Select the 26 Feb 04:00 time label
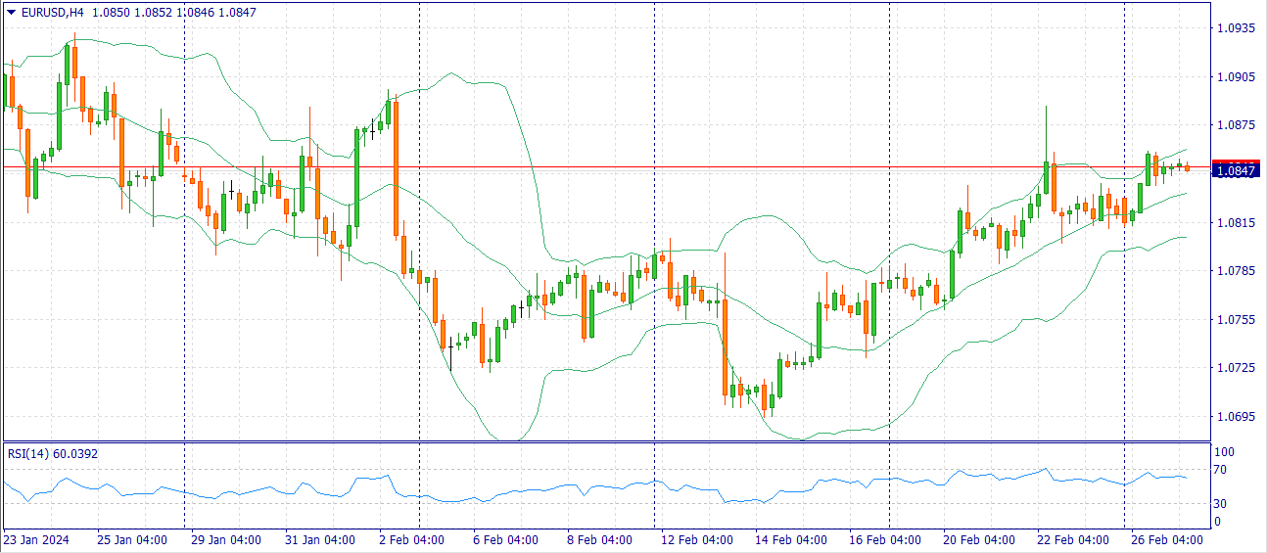1267x553 pixels. pyautogui.click(x=1167, y=540)
